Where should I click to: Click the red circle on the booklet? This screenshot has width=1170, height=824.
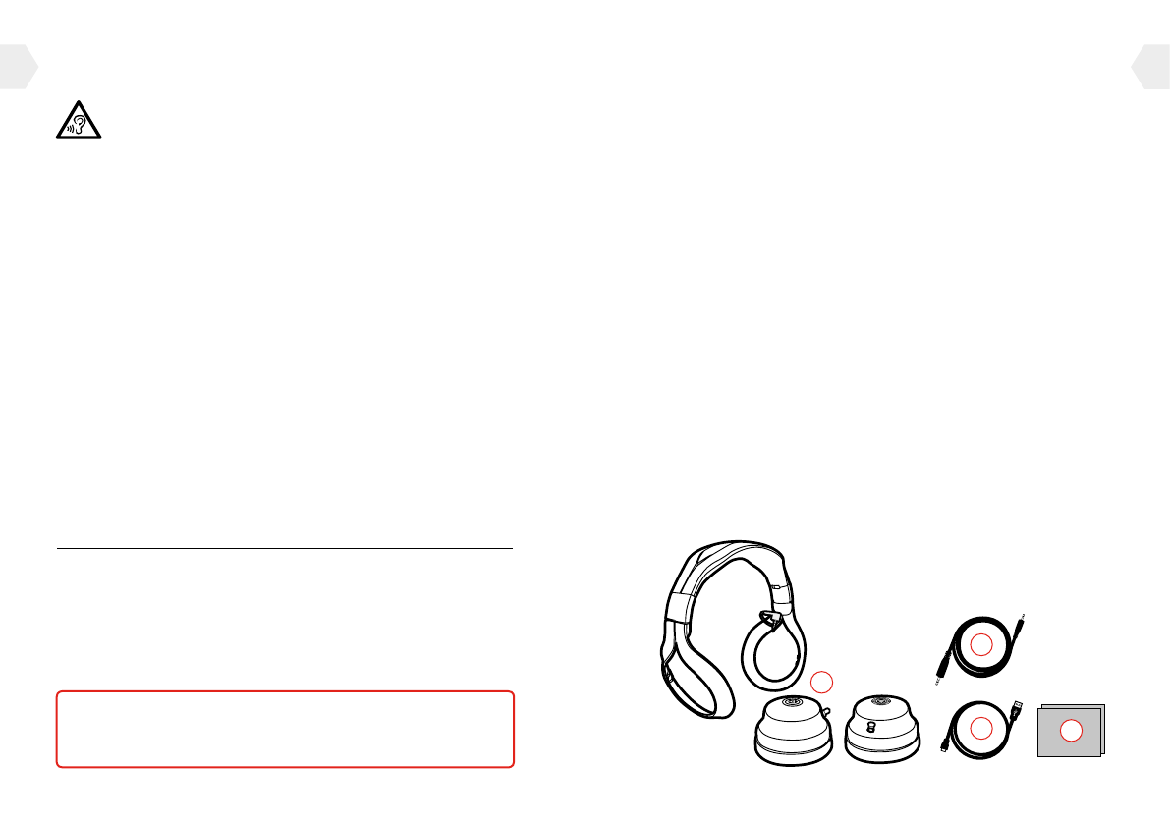pos(1071,731)
